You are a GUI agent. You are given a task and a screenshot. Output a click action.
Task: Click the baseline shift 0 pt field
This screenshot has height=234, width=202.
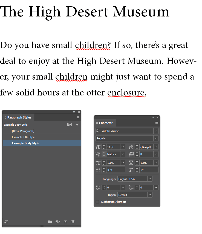[x=116, y=170]
